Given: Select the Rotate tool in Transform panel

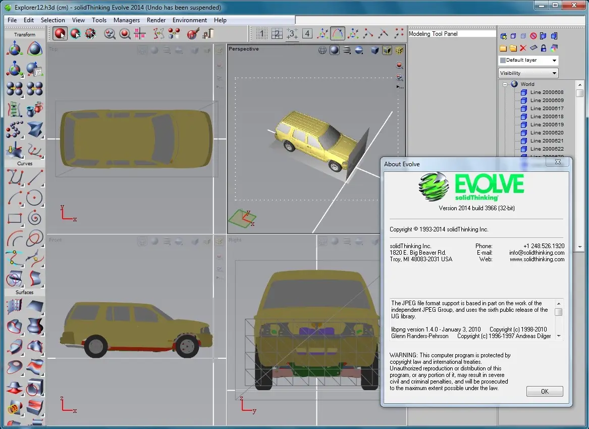Looking at the screenshot, I should pyautogui.click(x=34, y=49).
